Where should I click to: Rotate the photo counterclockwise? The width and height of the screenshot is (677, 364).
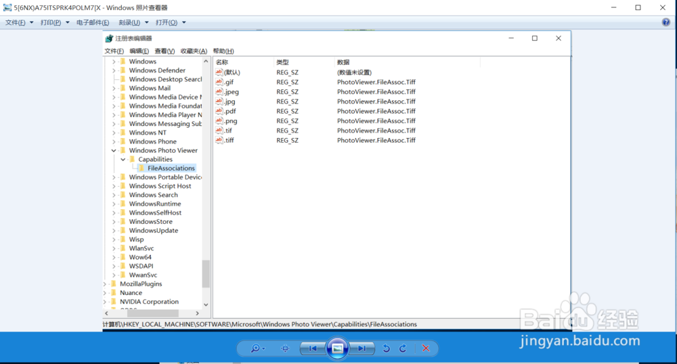click(x=386, y=348)
